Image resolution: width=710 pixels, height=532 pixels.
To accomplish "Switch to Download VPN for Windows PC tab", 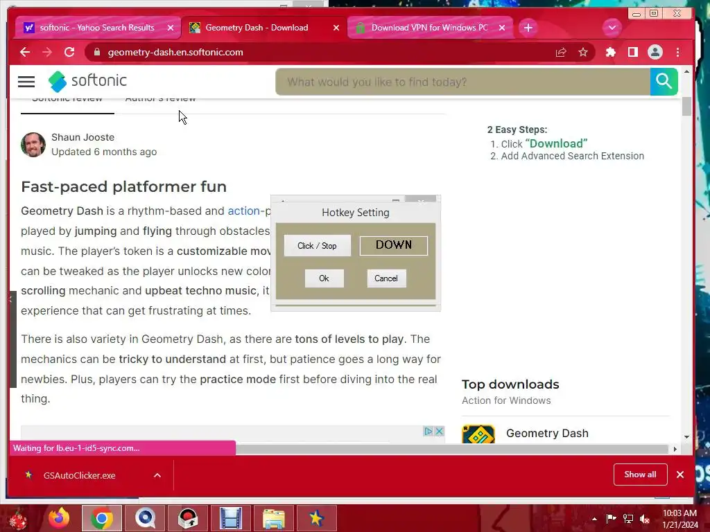I will tap(430, 28).
